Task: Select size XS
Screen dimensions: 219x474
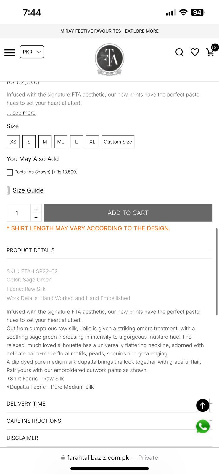Action: [x=13, y=142]
